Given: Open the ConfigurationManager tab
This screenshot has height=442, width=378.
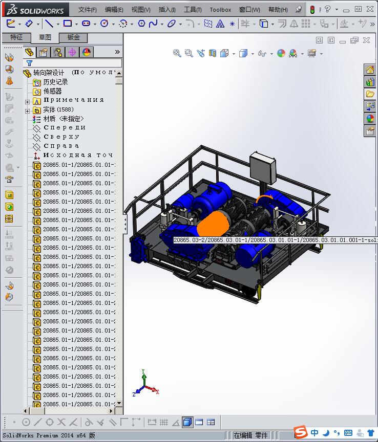Looking at the screenshot, I should click(x=58, y=52).
